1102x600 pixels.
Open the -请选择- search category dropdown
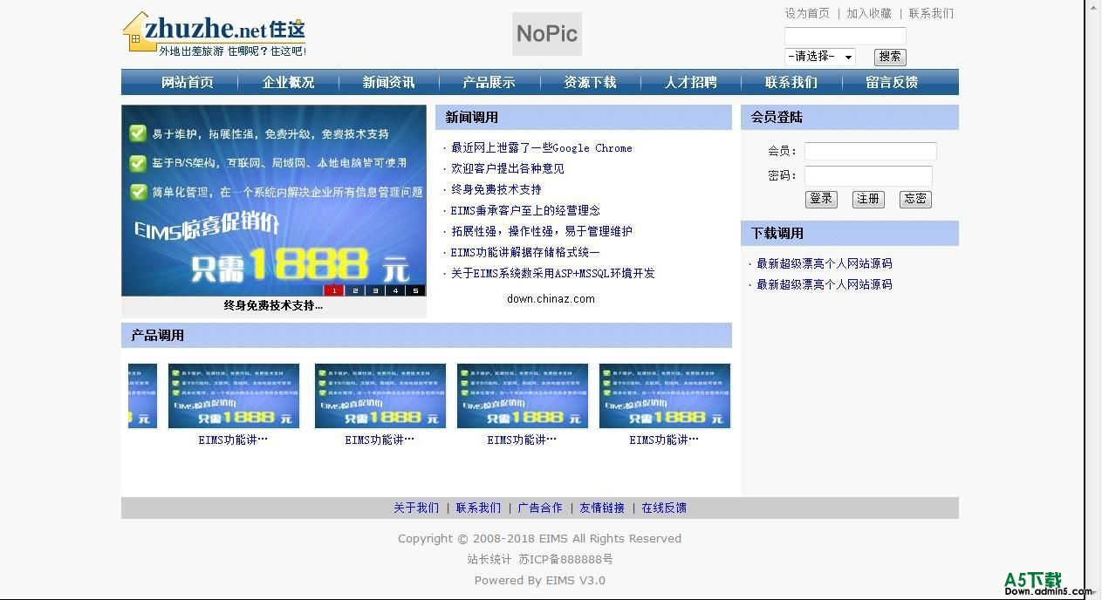819,56
